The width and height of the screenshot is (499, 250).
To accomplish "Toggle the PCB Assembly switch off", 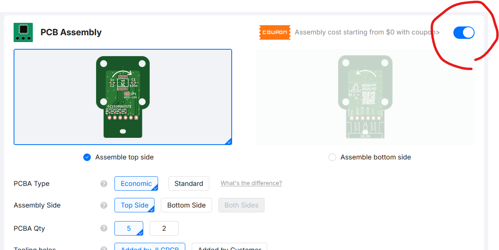I will 463,32.
